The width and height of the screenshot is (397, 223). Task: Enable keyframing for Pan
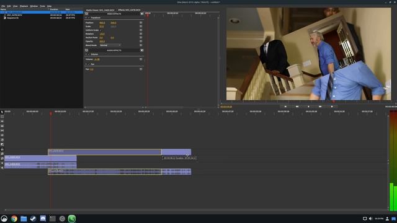pyautogui.click(x=141, y=69)
